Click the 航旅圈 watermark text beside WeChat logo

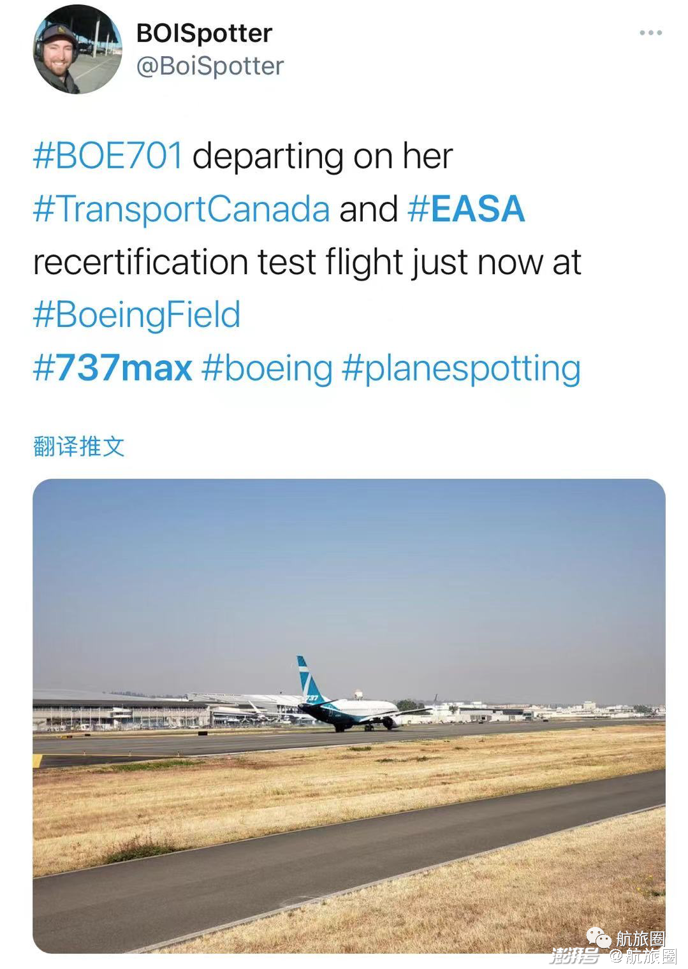tap(640, 938)
